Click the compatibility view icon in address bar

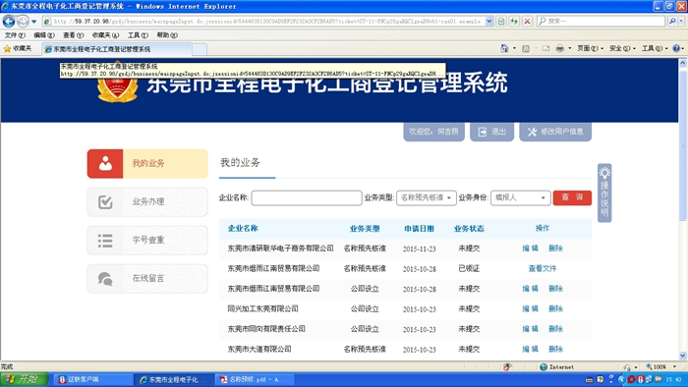pos(501,21)
